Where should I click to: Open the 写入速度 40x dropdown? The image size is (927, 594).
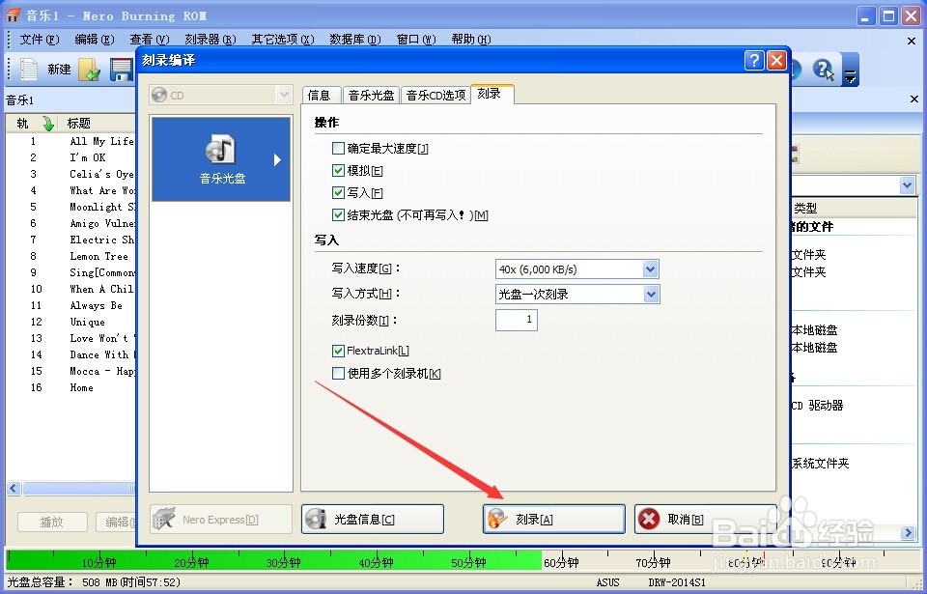[650, 269]
